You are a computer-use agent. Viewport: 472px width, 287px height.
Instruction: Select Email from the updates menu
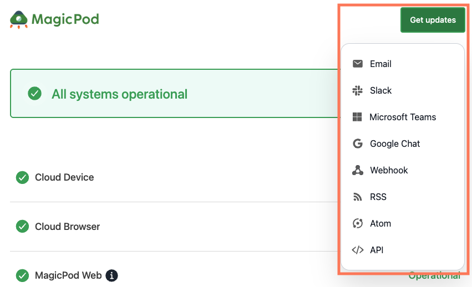point(403,64)
